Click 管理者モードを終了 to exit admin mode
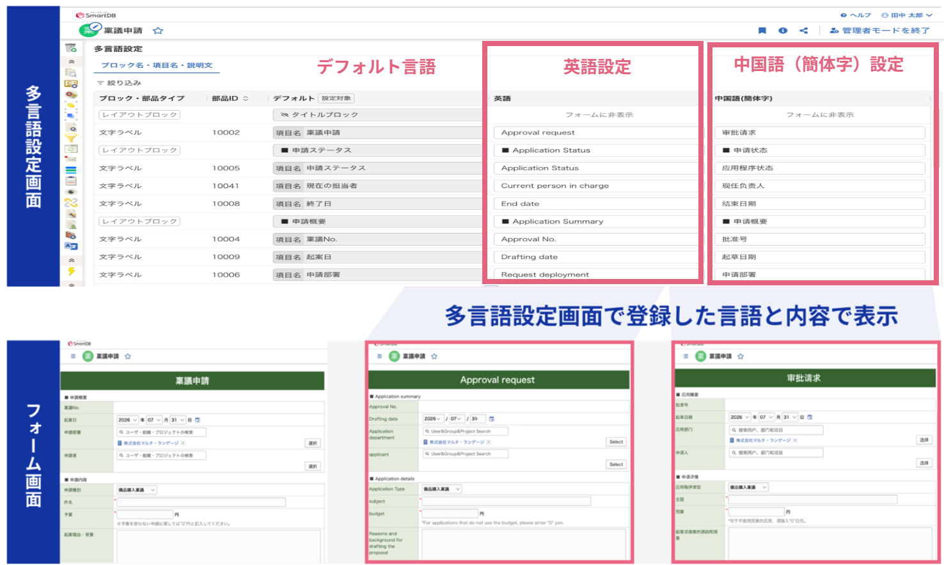Viewport: 944px width, 565px height. pyautogui.click(x=880, y=31)
